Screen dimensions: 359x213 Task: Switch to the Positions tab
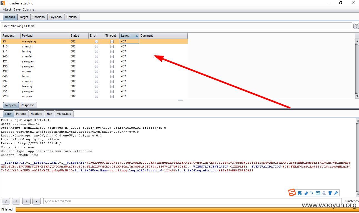click(39, 17)
